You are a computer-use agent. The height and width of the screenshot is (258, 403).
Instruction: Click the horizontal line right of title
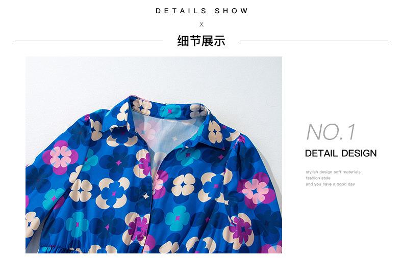tap(314, 41)
